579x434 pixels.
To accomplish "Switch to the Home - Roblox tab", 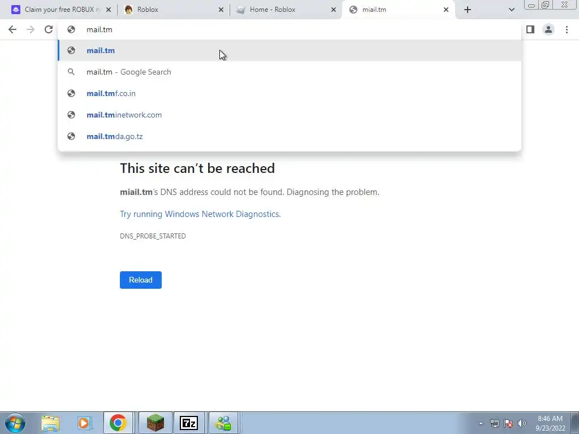I will click(286, 10).
